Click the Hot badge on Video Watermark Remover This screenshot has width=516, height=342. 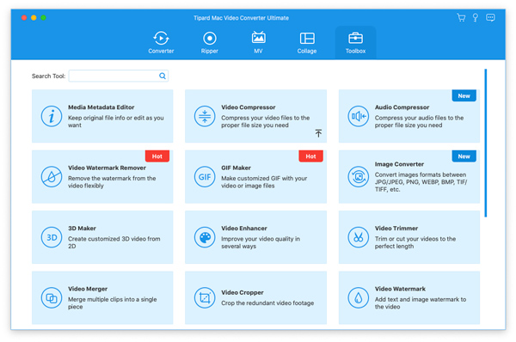157,156
